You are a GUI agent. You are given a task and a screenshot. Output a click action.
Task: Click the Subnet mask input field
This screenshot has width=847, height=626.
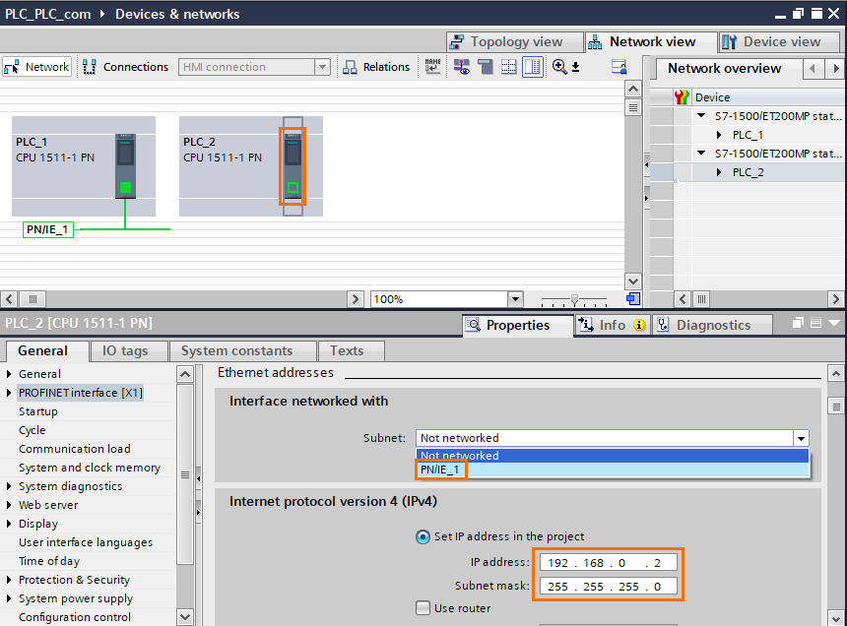click(608, 586)
